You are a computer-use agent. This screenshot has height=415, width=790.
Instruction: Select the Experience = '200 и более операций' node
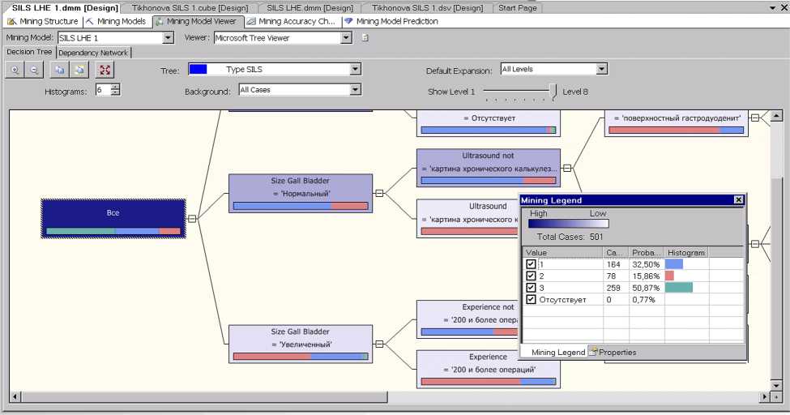pos(489,369)
